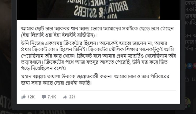Screen dimensions: 196x114
Task: Click the T-shirt photo at the top
Action: 98,10
